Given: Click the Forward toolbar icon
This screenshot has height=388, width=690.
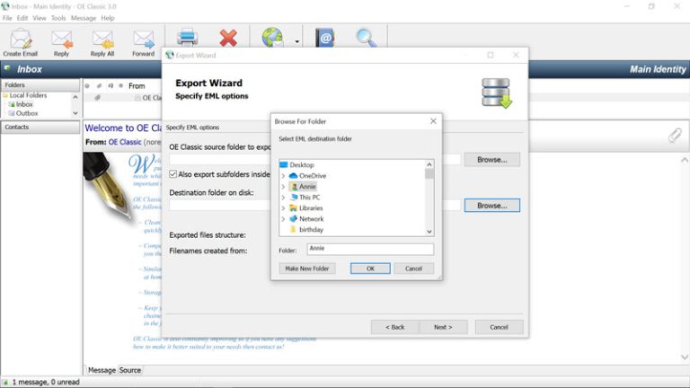Looking at the screenshot, I should [144, 41].
